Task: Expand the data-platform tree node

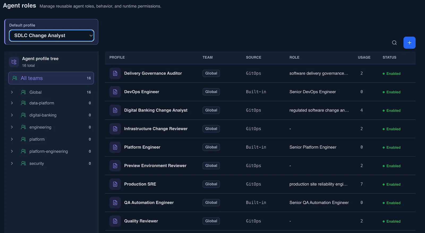Action: tap(12, 103)
